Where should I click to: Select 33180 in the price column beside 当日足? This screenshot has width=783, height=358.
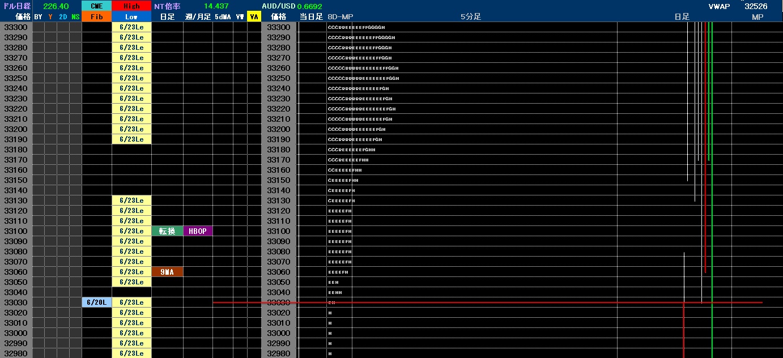[x=278, y=150]
